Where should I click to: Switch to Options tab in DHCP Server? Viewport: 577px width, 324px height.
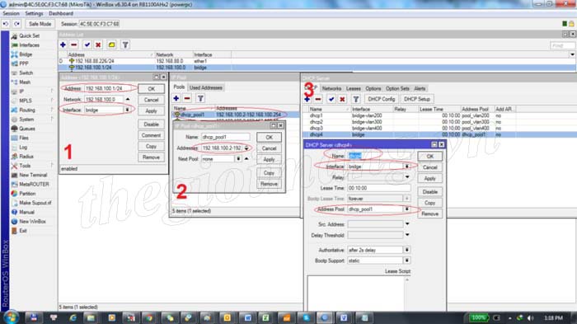(373, 89)
